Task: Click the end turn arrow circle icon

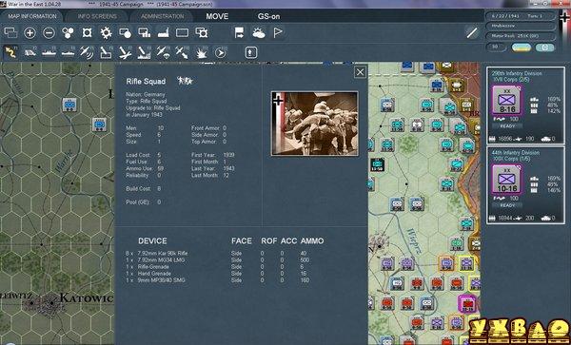Action: pos(220,52)
